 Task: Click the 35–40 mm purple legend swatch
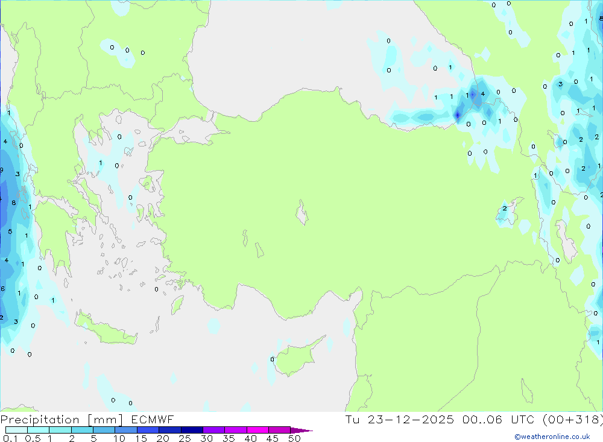[236, 430]
